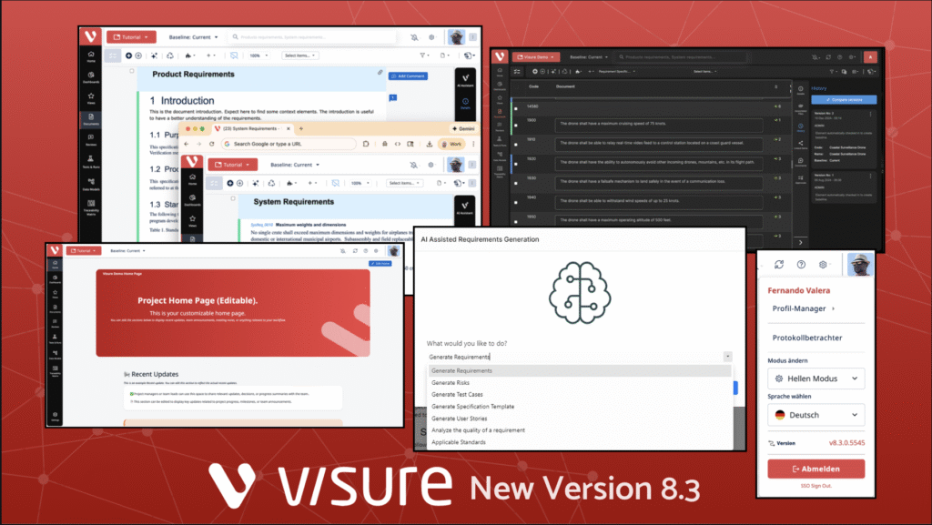Image resolution: width=932 pixels, height=525 pixels.
Task: Choose Applicable Standards from the list
Action: coord(459,442)
